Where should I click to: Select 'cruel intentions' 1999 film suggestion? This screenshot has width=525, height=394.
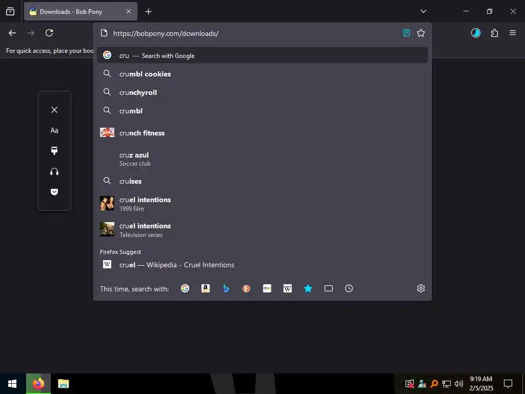tap(262, 204)
